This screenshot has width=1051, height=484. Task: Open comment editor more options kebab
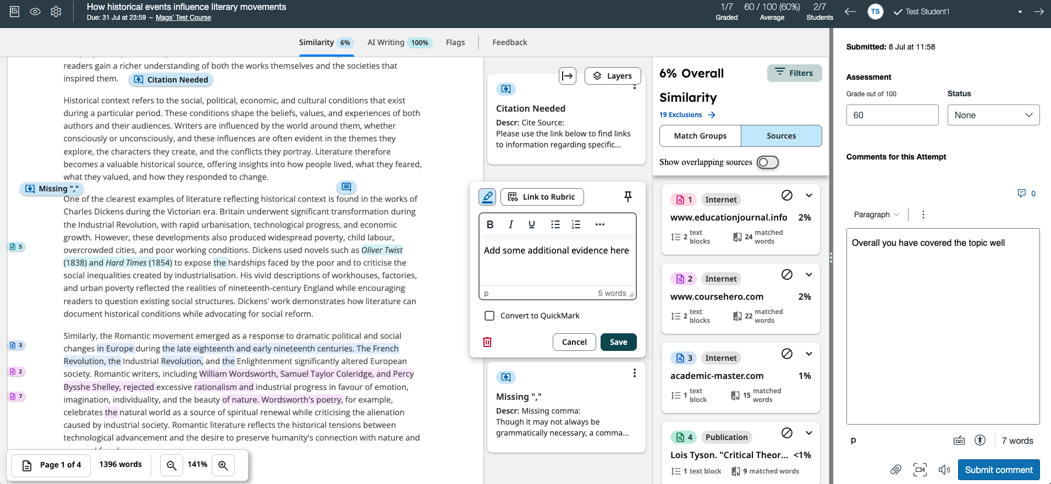923,215
